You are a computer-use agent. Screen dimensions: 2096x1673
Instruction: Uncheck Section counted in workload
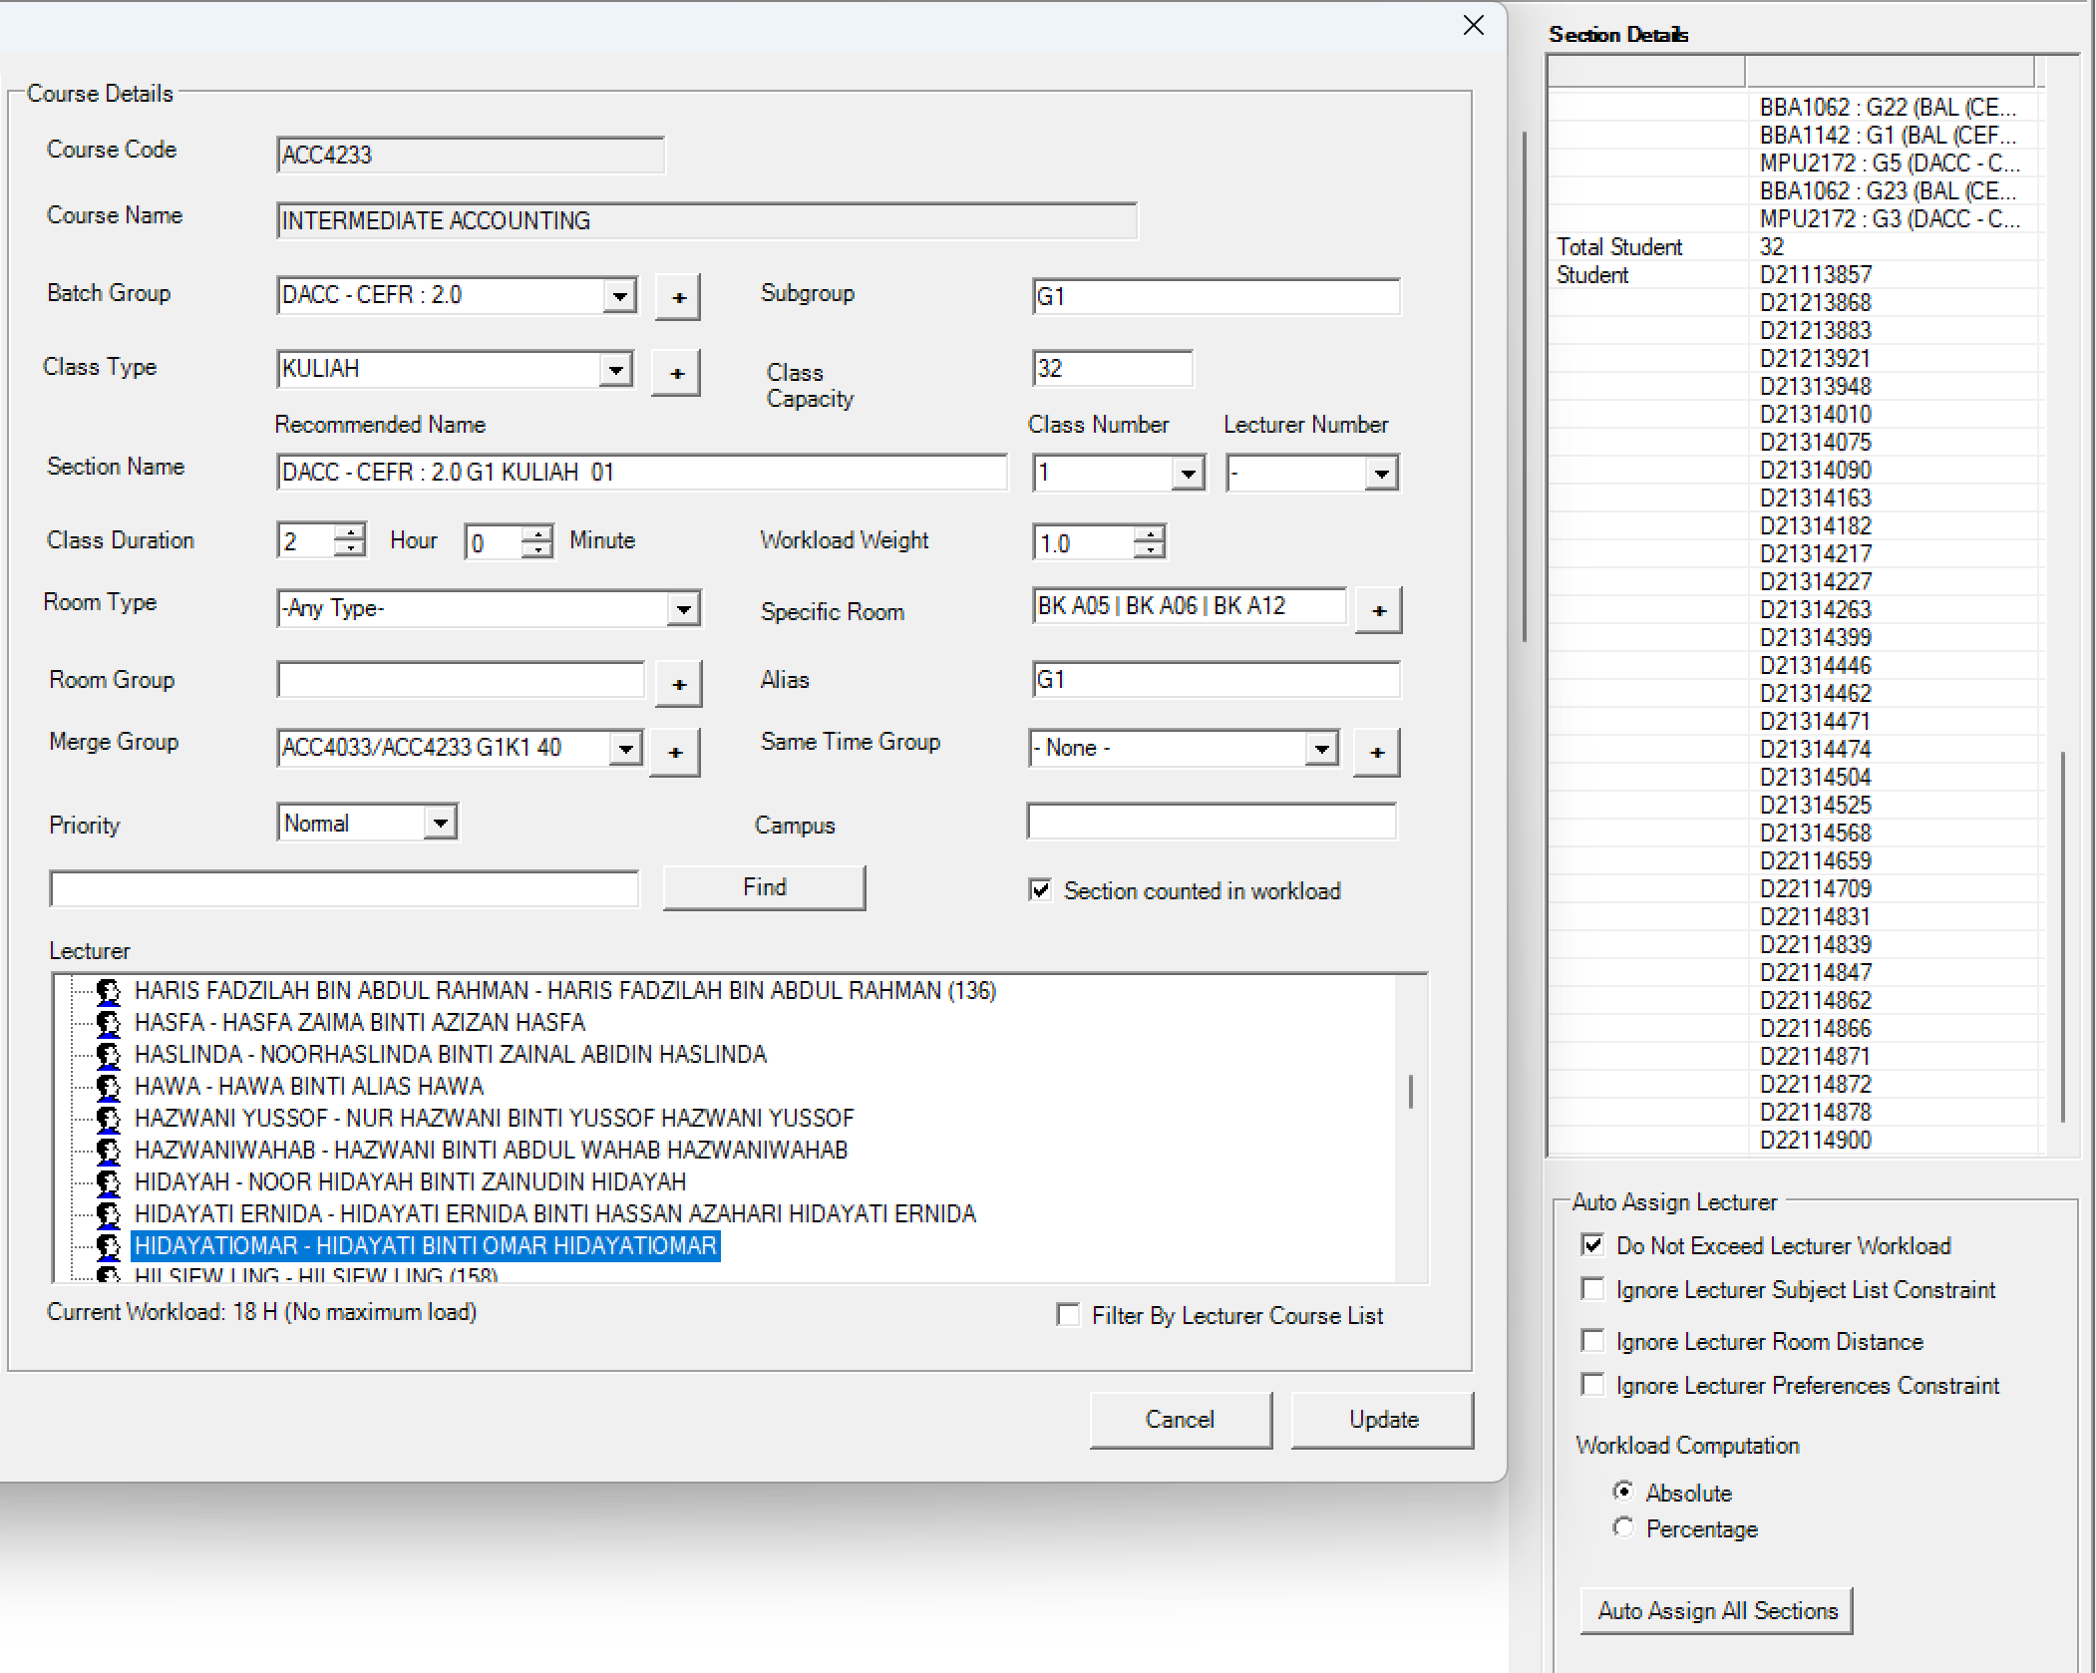[1040, 889]
